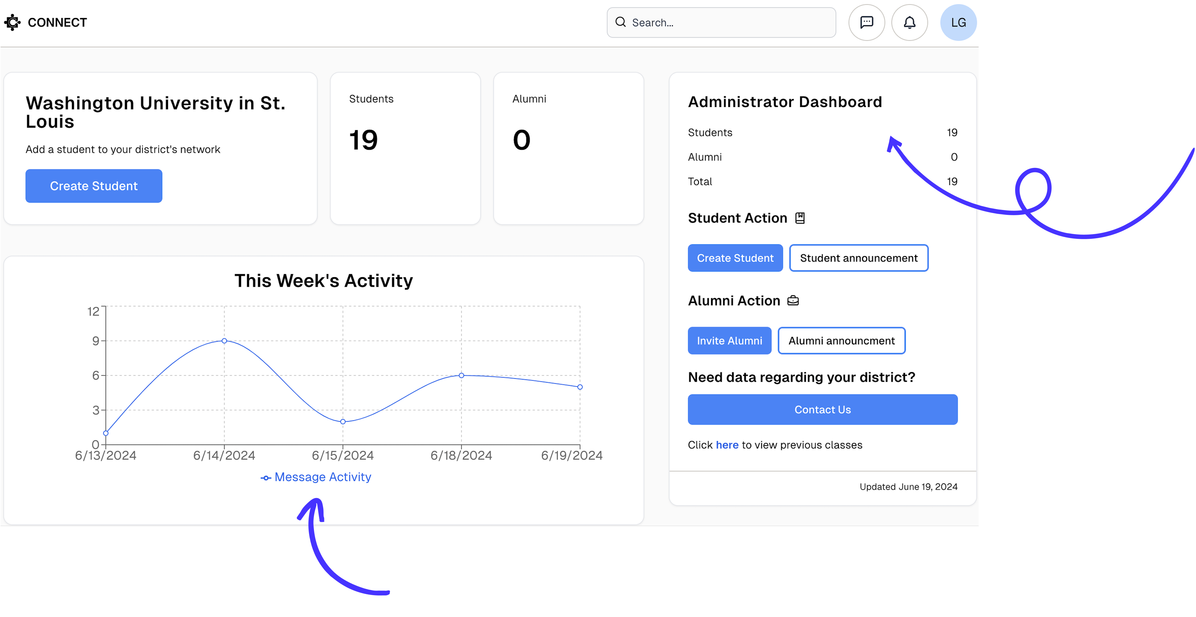Click the Total row in the dashboard
This screenshot has height=617, width=1196.
click(x=822, y=182)
